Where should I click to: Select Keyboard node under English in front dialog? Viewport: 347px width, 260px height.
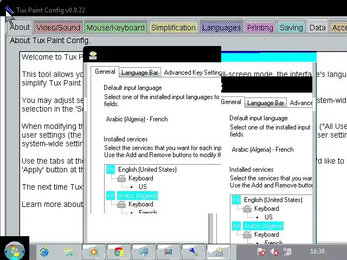(141, 178)
